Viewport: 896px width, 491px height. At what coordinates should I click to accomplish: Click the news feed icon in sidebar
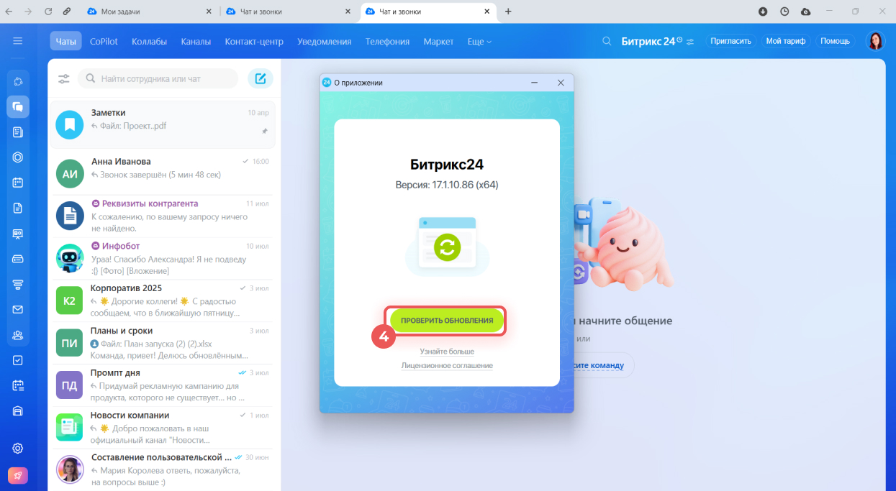18,132
